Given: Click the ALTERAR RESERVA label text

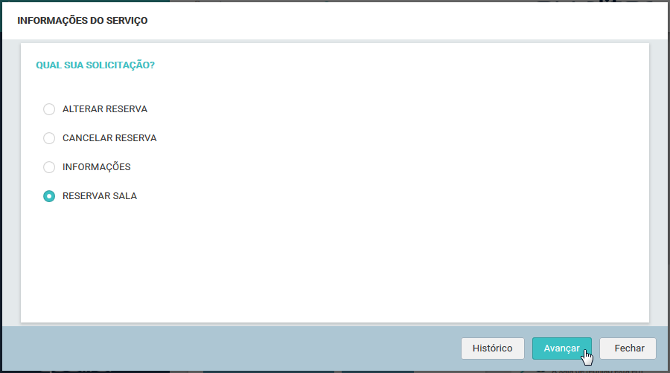Looking at the screenshot, I should click(105, 109).
